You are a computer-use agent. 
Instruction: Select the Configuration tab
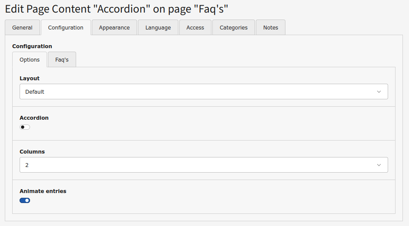(x=66, y=27)
